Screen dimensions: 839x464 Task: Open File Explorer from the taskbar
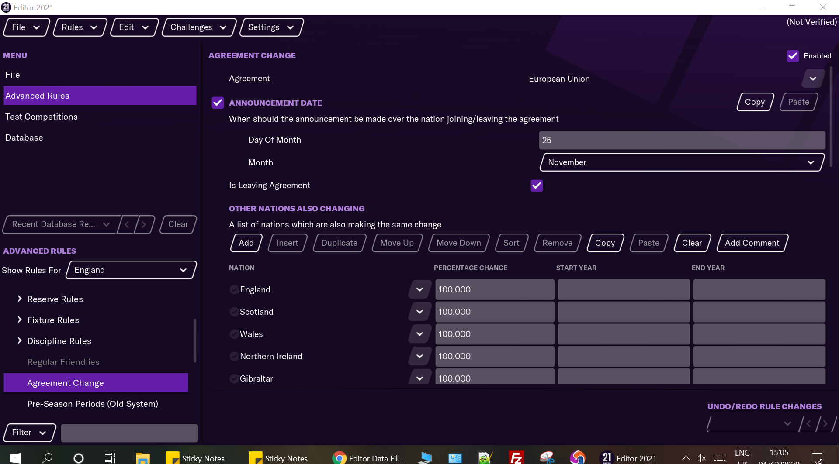(x=142, y=458)
